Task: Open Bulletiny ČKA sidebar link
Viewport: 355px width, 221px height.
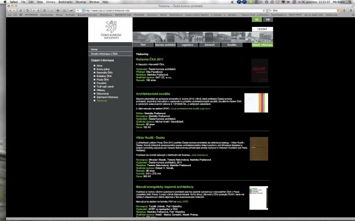Action: (104, 76)
